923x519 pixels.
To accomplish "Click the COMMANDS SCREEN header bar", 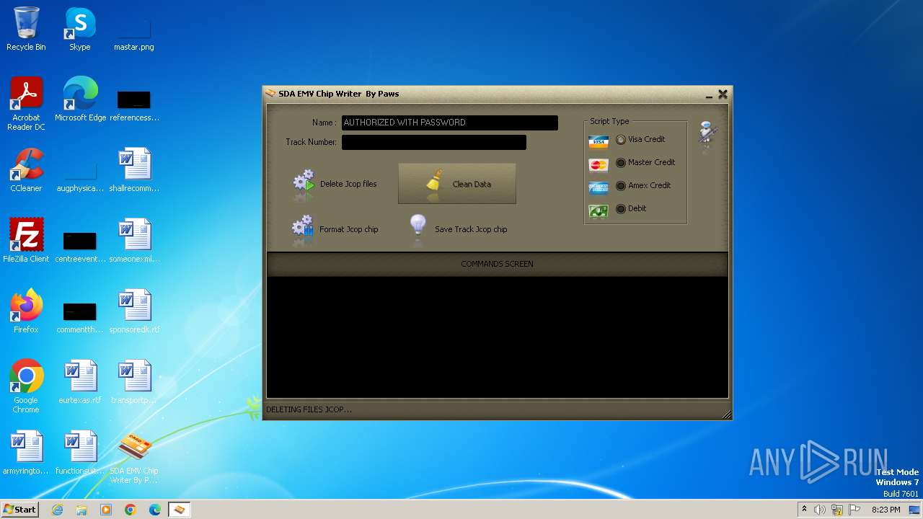I will 498,264.
